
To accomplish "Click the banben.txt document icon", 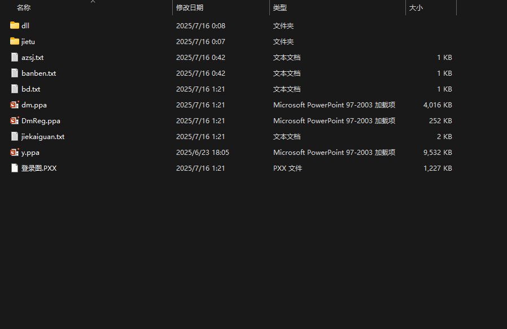I will 15,73.
